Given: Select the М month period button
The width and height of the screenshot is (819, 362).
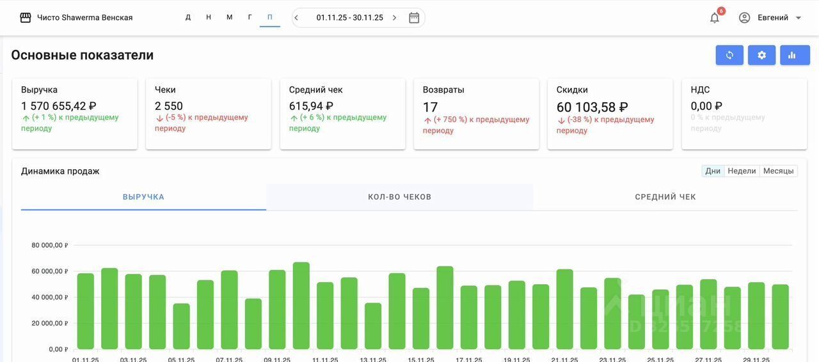Looking at the screenshot, I should (x=229, y=17).
